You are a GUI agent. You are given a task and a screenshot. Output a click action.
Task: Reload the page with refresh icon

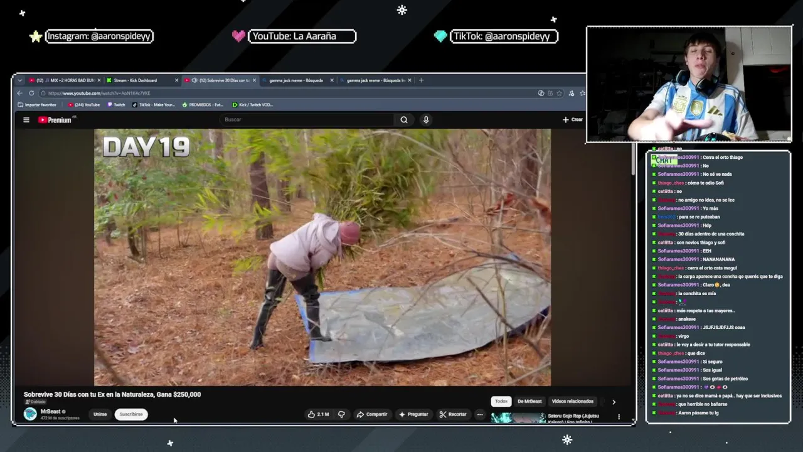31,93
